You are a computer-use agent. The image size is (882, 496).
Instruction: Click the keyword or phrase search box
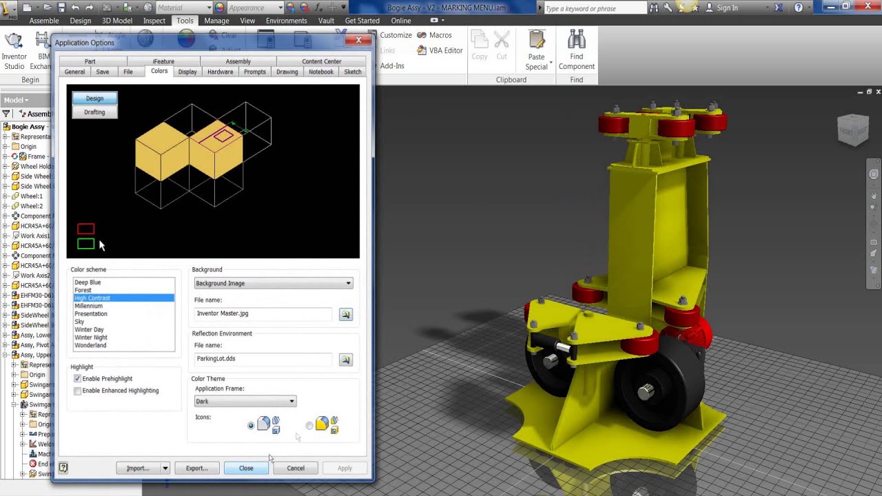click(595, 8)
